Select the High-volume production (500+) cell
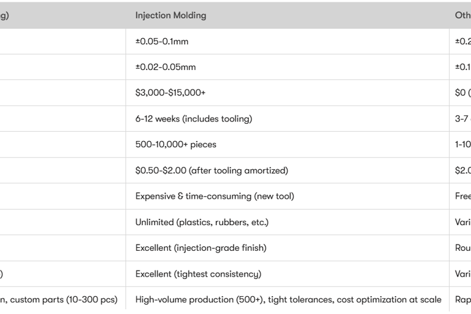471x314 pixels. (288, 299)
